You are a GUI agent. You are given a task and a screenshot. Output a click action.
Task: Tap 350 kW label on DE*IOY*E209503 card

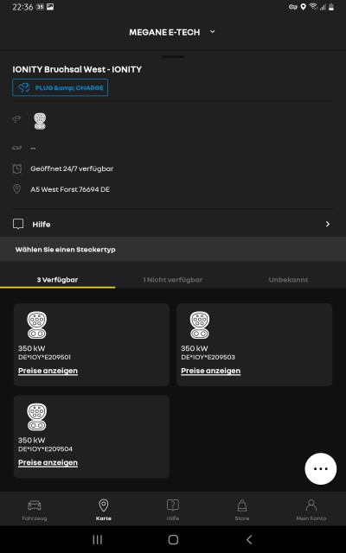(195, 348)
